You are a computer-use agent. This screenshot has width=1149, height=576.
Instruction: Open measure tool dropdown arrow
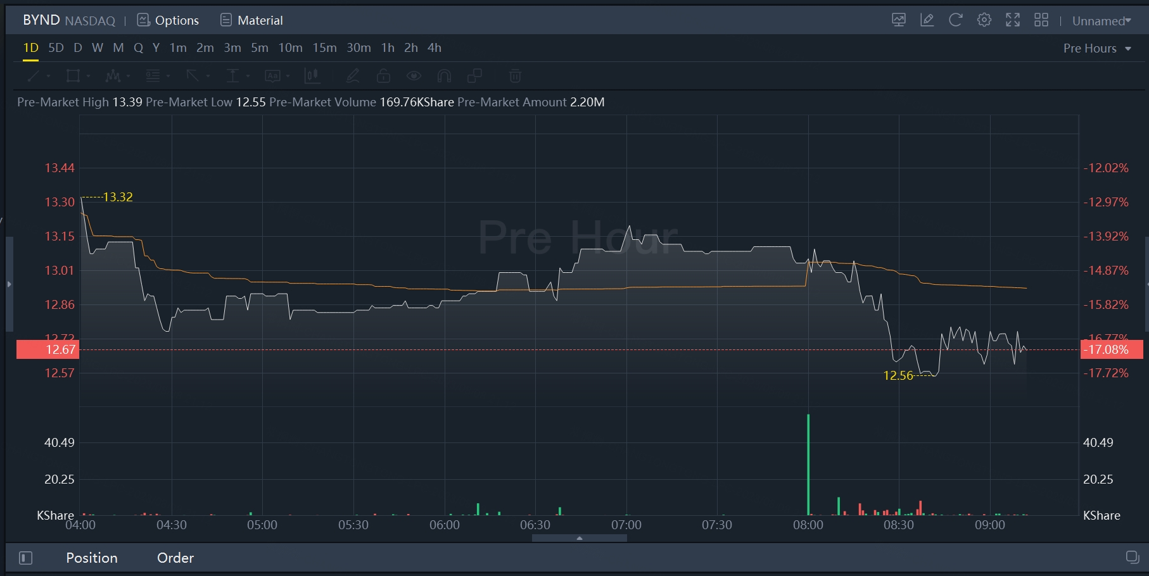pyautogui.click(x=248, y=77)
